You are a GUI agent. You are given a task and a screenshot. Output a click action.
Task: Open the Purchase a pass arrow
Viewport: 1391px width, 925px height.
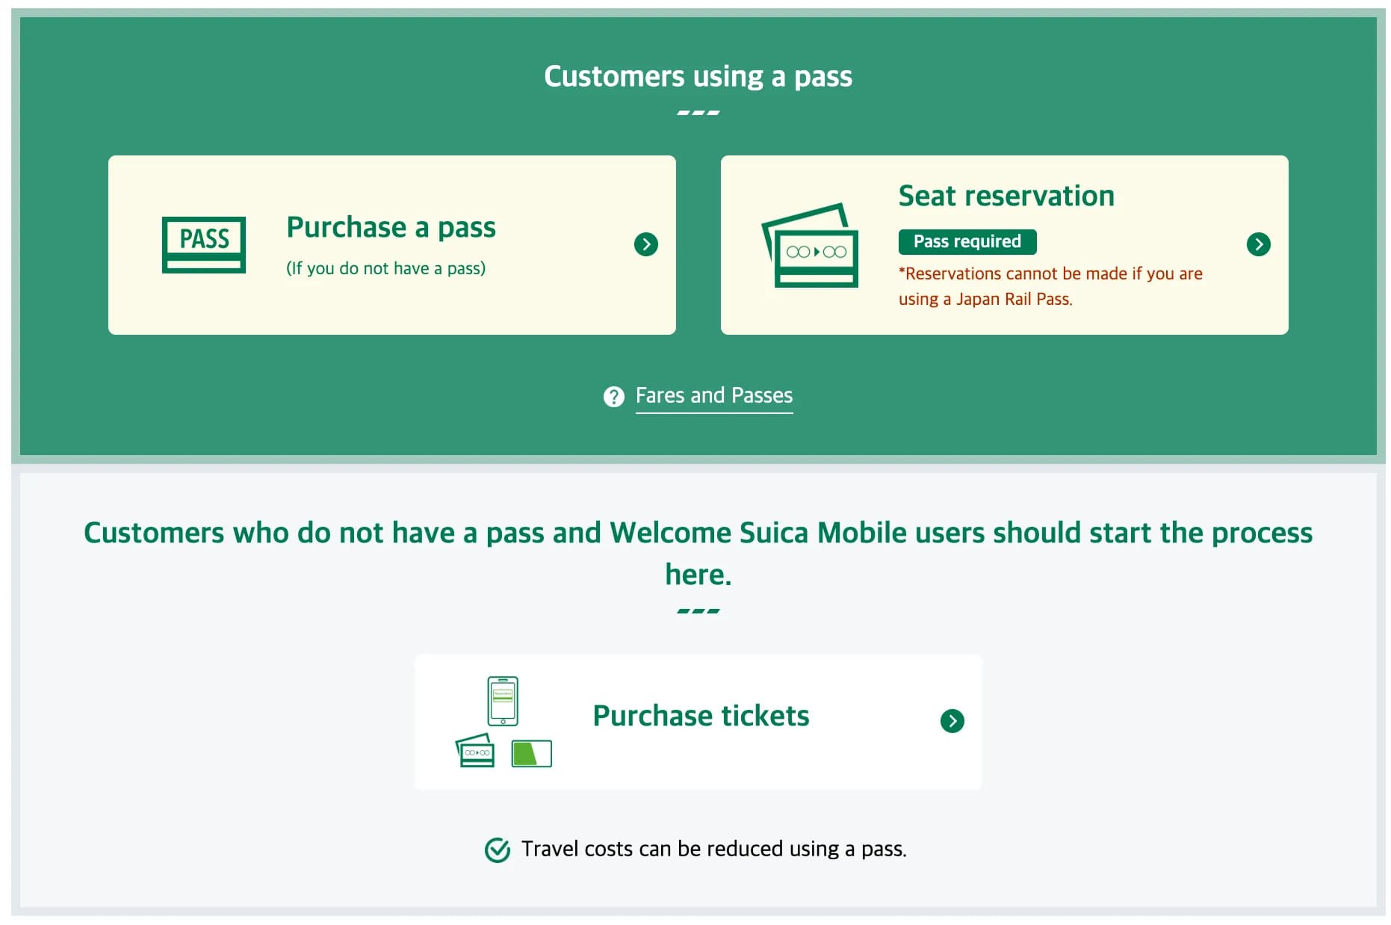646,244
